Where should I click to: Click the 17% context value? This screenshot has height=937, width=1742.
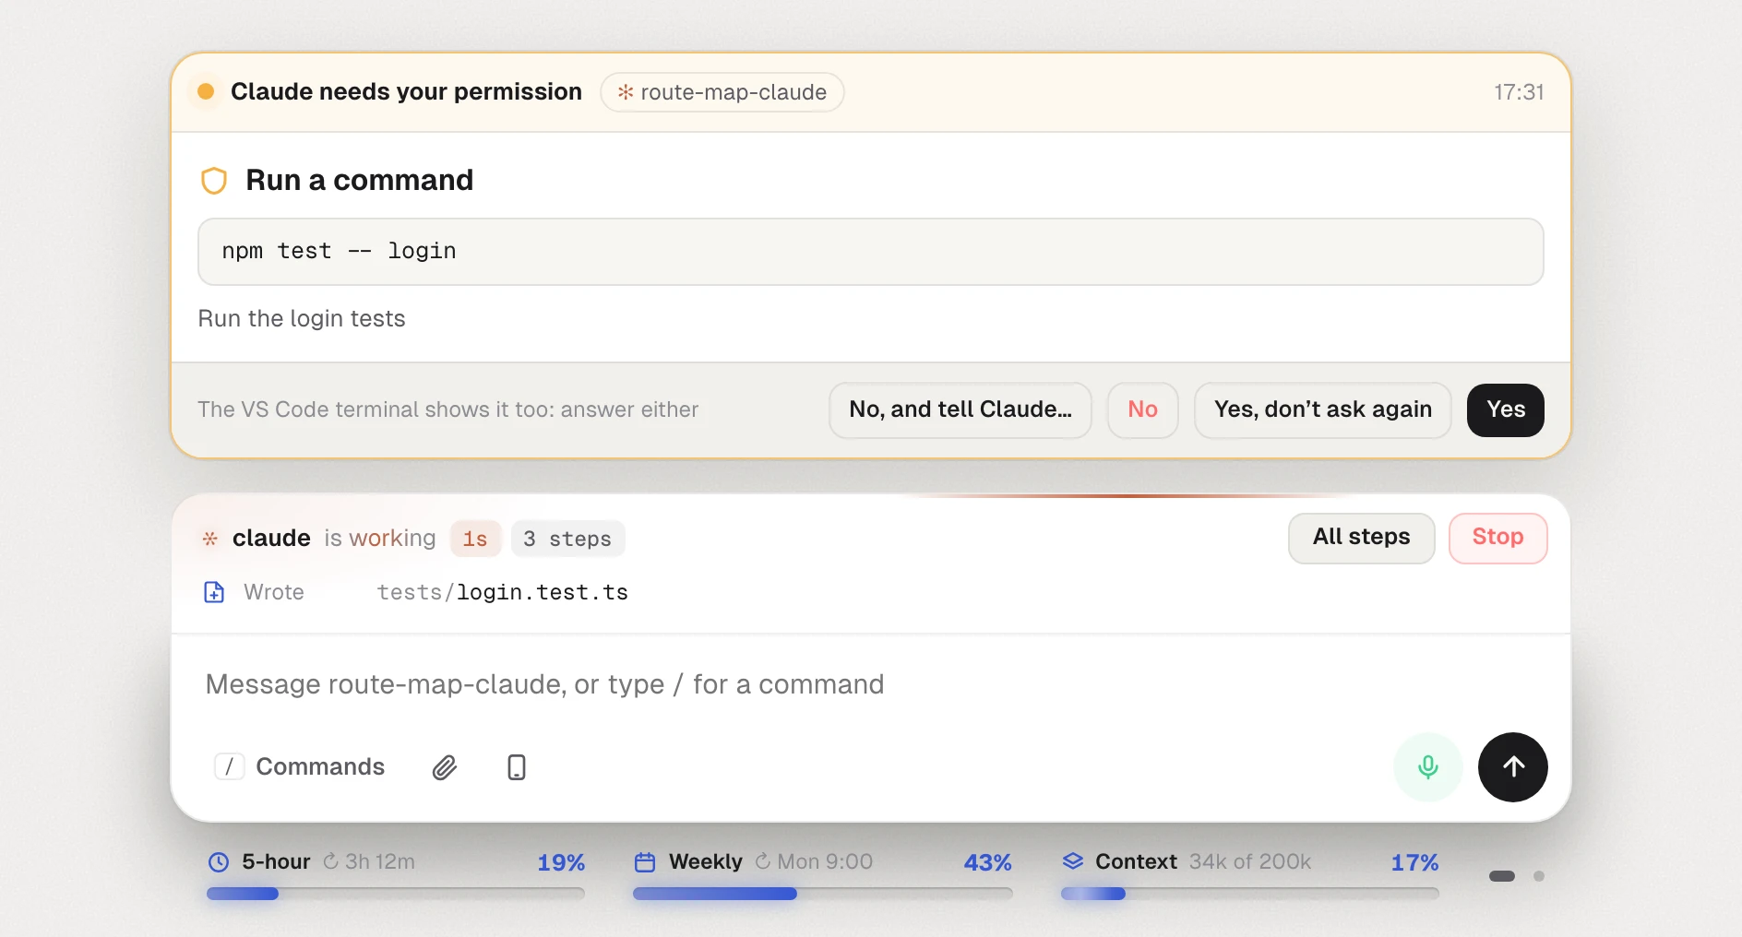[1414, 862]
